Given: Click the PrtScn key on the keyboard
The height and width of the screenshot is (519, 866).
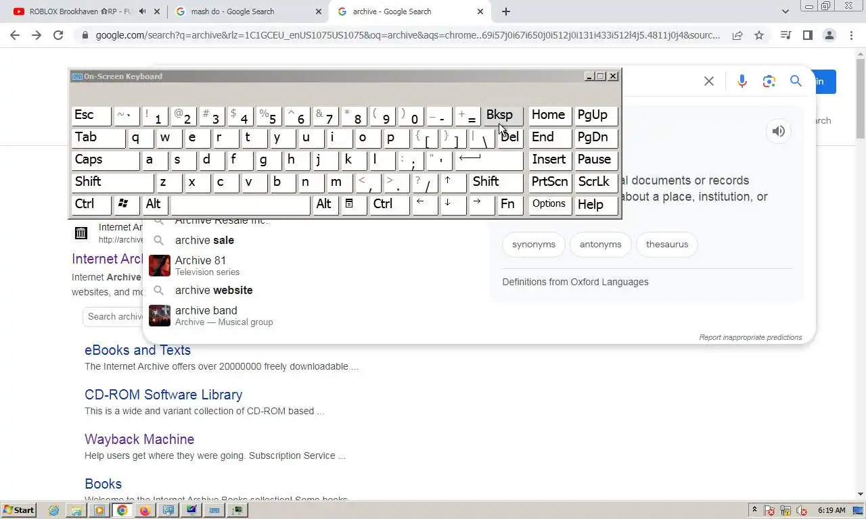Looking at the screenshot, I should coord(550,182).
